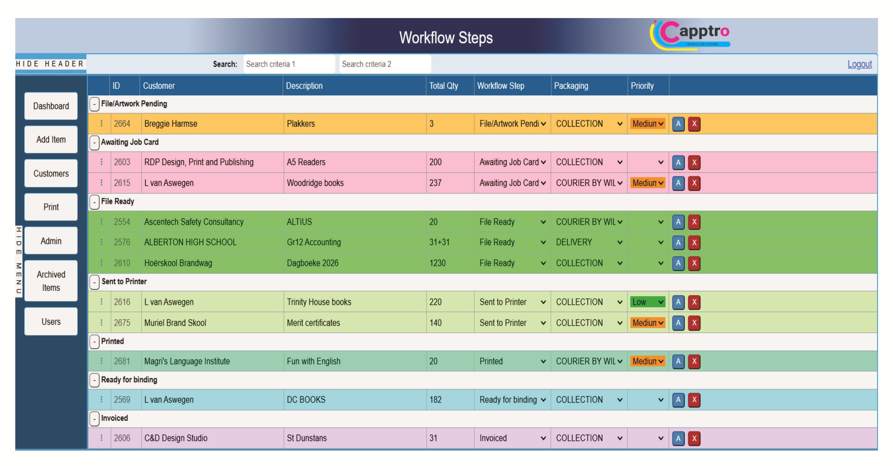Open the Priority dropdown for item 2664
Viewport: 893px width, 466px height.
(x=647, y=124)
